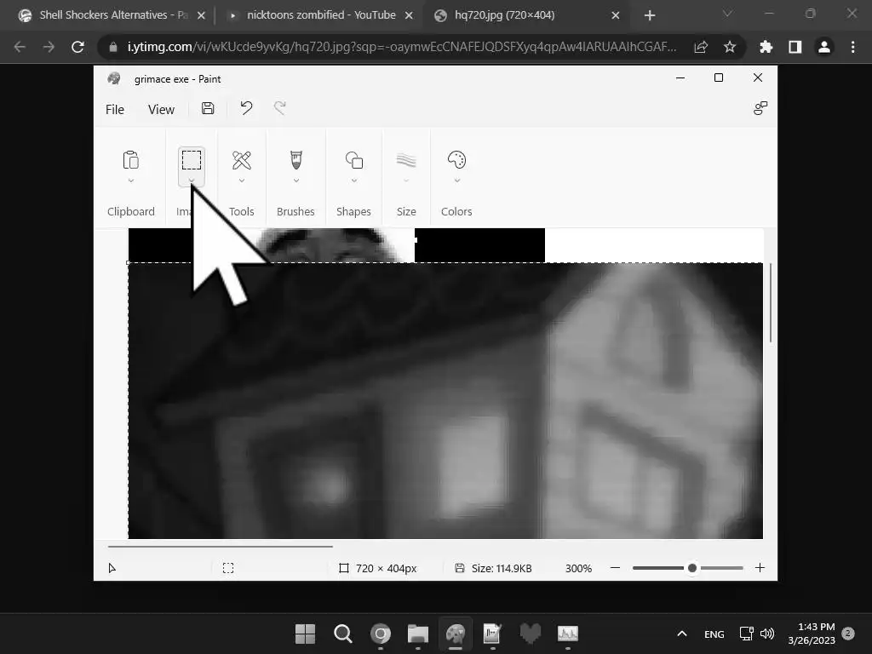Open a new Chrome tab
872x654 pixels.
[650, 15]
